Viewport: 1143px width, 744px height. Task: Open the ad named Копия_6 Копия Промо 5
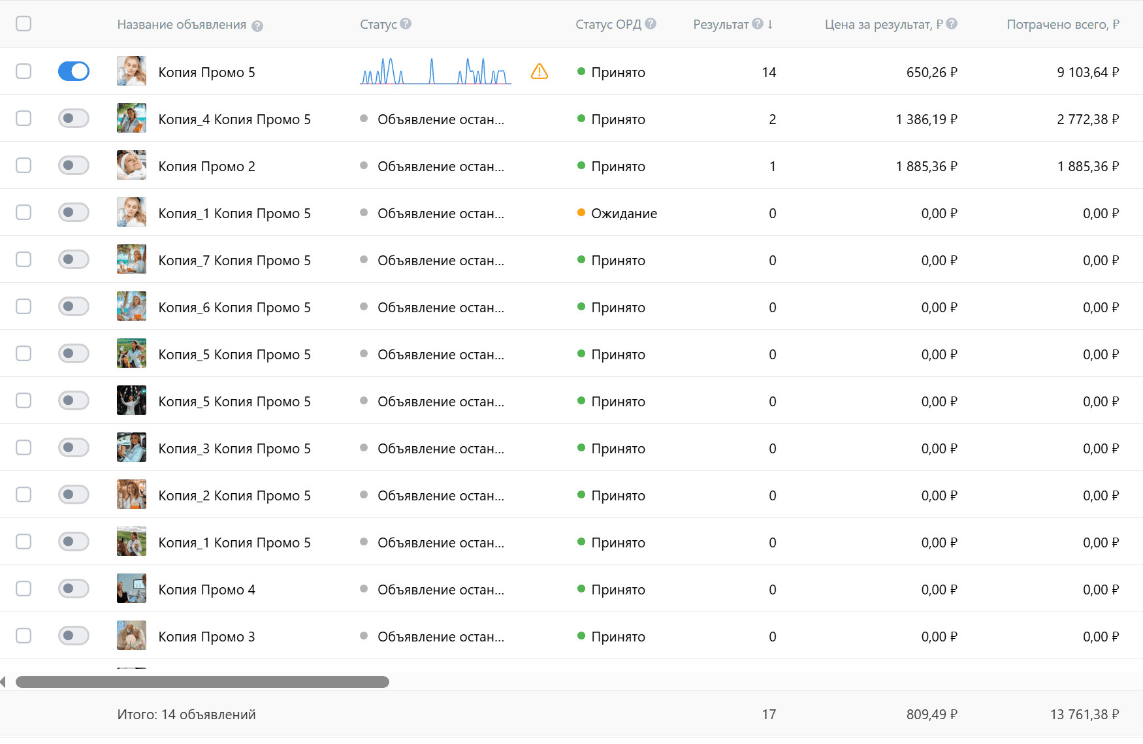click(234, 308)
